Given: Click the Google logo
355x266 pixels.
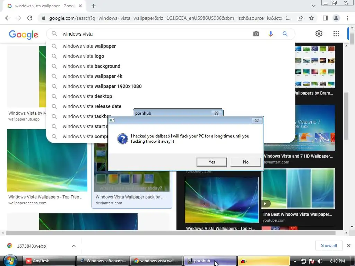Looking at the screenshot, I should click(x=24, y=34).
